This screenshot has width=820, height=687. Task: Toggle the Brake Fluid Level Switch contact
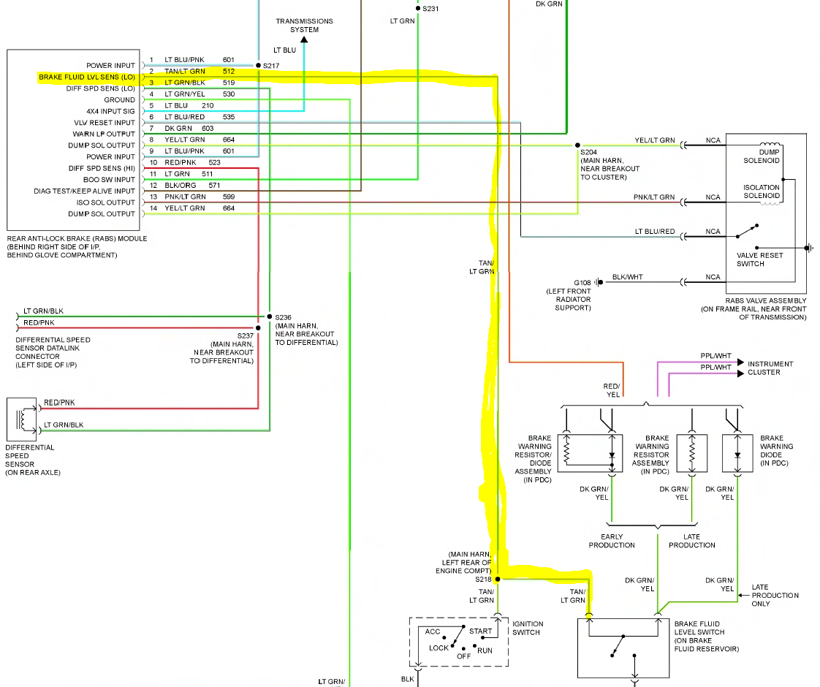pos(620,645)
